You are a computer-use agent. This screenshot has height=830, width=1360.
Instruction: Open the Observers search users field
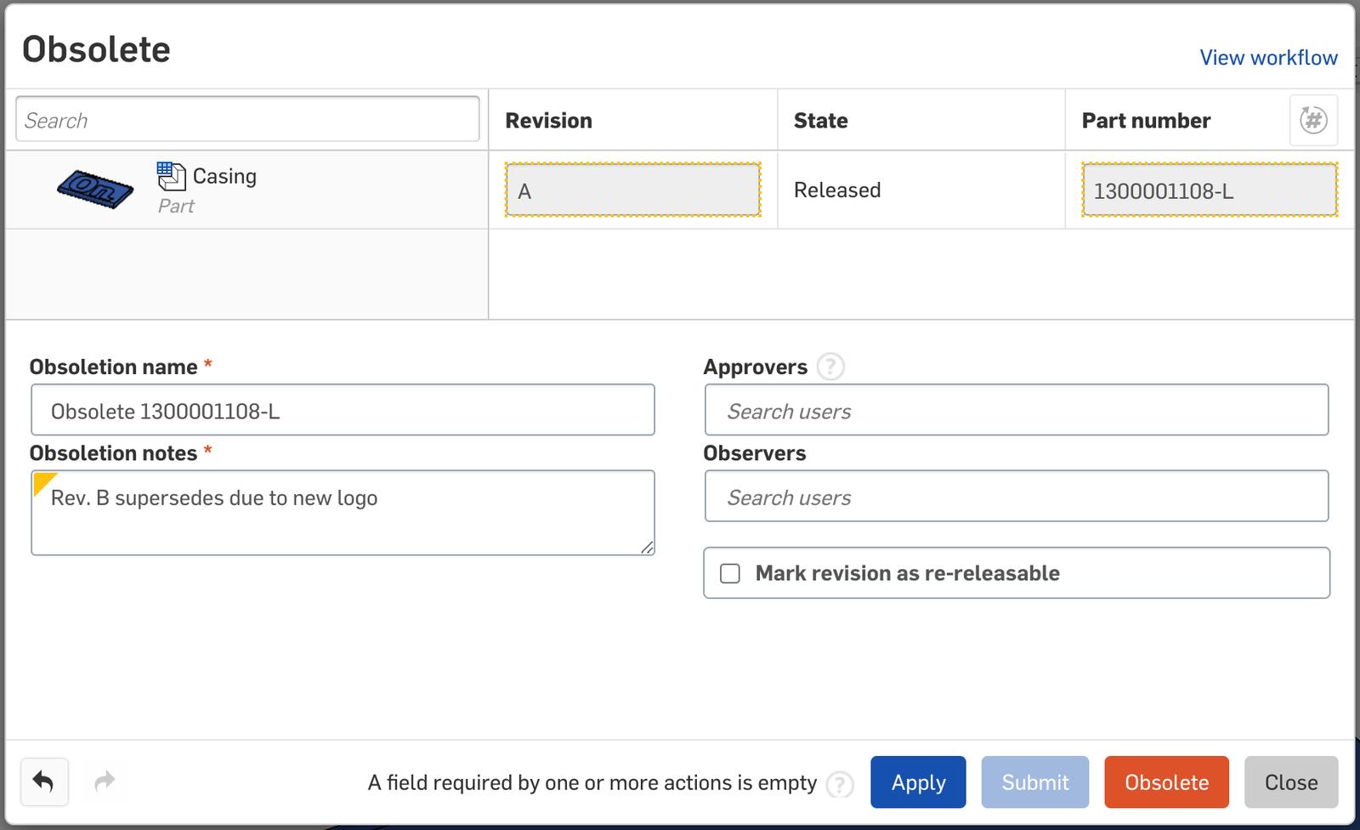(x=1016, y=497)
